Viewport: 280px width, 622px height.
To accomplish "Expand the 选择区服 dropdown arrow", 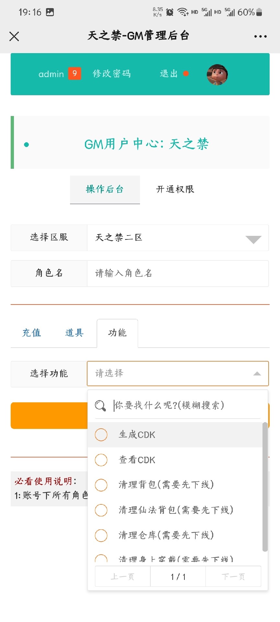I will 253,240.
